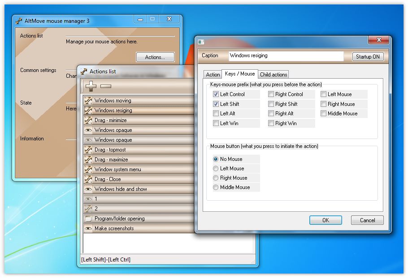Click eye icon beside Window hide and show
The height and width of the screenshot is (278, 408).
pos(88,189)
